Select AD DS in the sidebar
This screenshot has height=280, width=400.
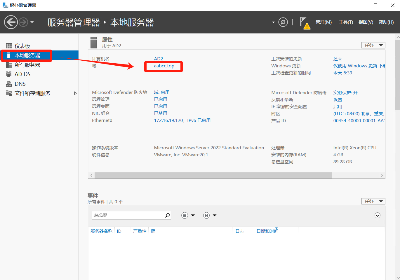(22, 74)
